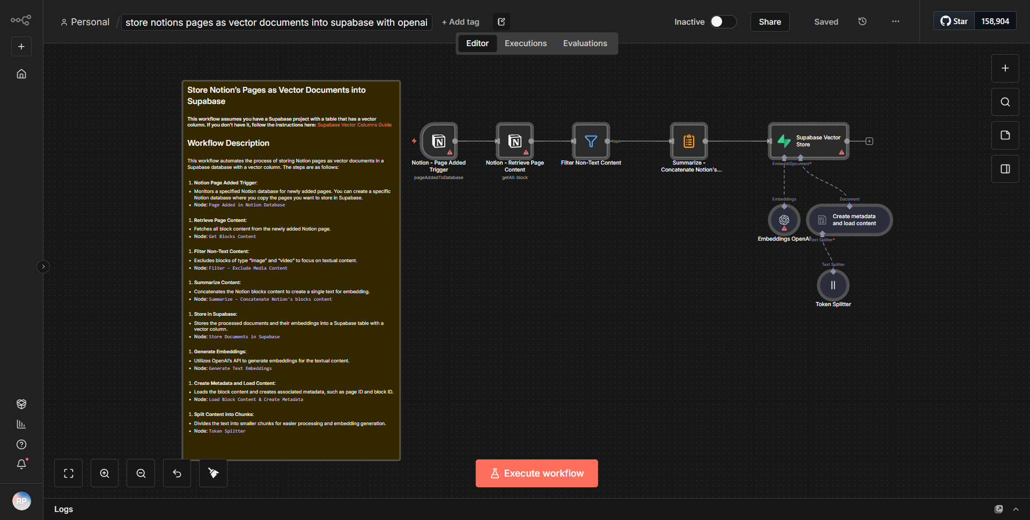Edit the workflow name field

pyautogui.click(x=276, y=22)
